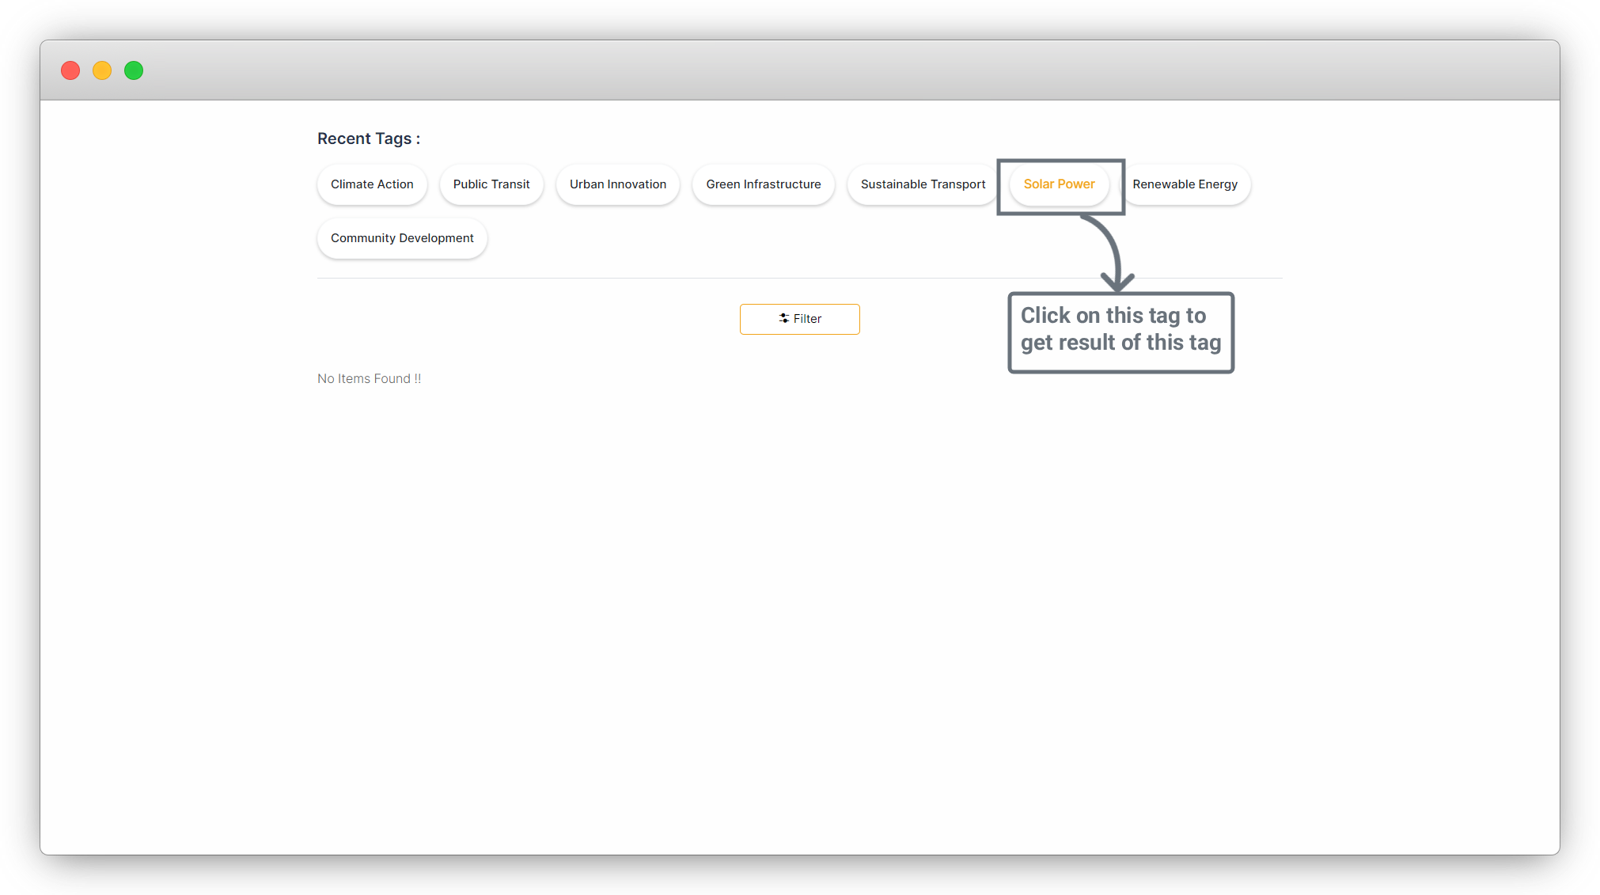The height and width of the screenshot is (895, 1600).
Task: Click the window title bar
Action: 799,70
